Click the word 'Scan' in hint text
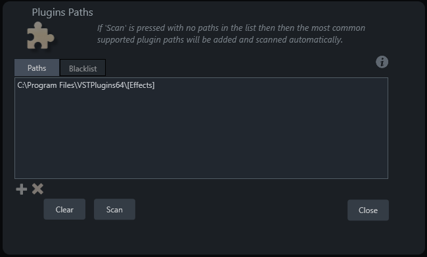The image size is (427, 257). click(x=116, y=28)
